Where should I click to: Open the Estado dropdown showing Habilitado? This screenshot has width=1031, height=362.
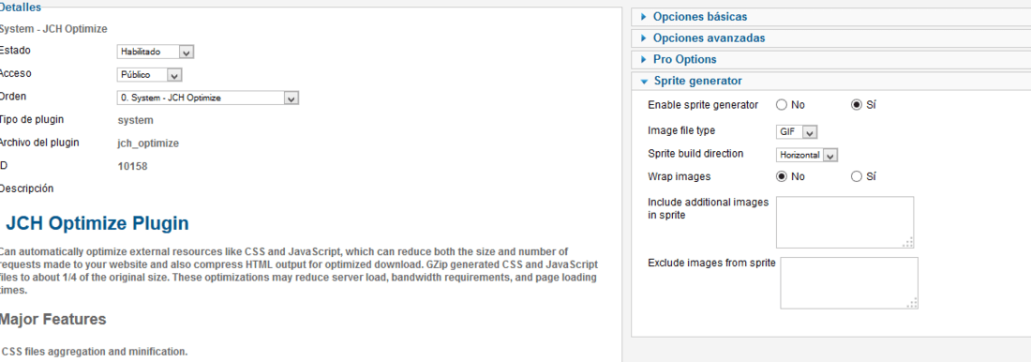(x=156, y=52)
